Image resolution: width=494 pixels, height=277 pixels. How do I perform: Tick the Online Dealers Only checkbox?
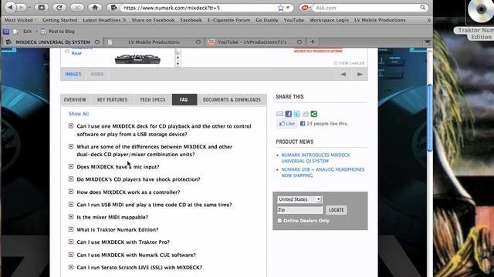(279, 221)
